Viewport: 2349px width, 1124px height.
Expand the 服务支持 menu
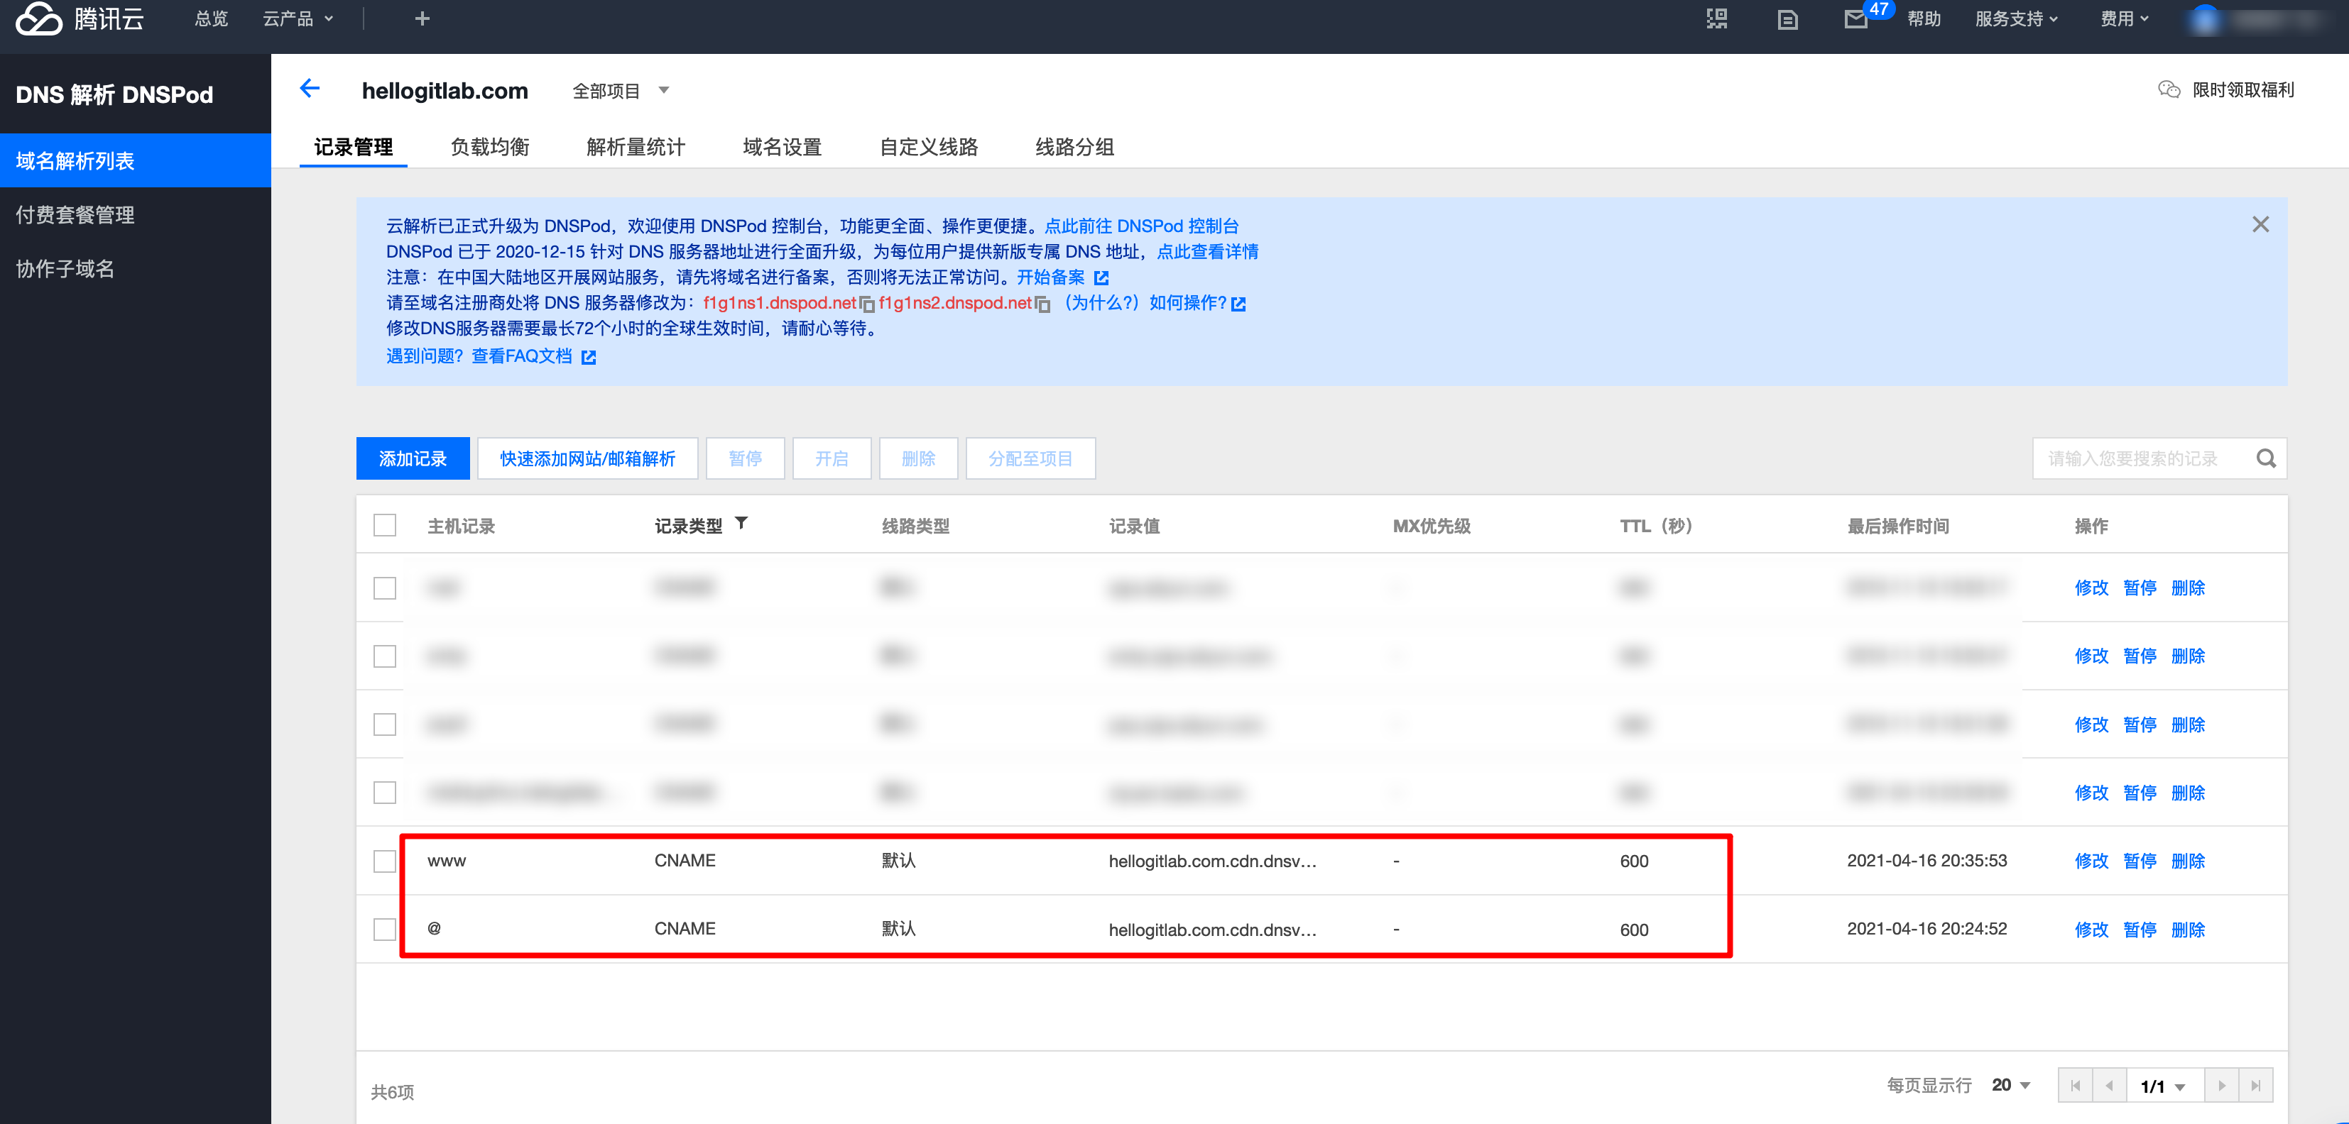pyautogui.click(x=2016, y=18)
